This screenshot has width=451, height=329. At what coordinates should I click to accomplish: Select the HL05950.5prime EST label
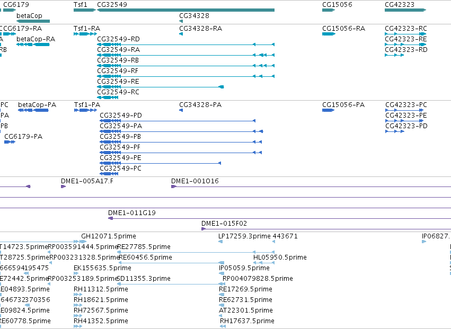tap(280, 257)
